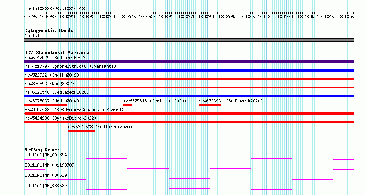Open the COL11A1|NM_001854 transcript label
366x195 pixels.
46,155
